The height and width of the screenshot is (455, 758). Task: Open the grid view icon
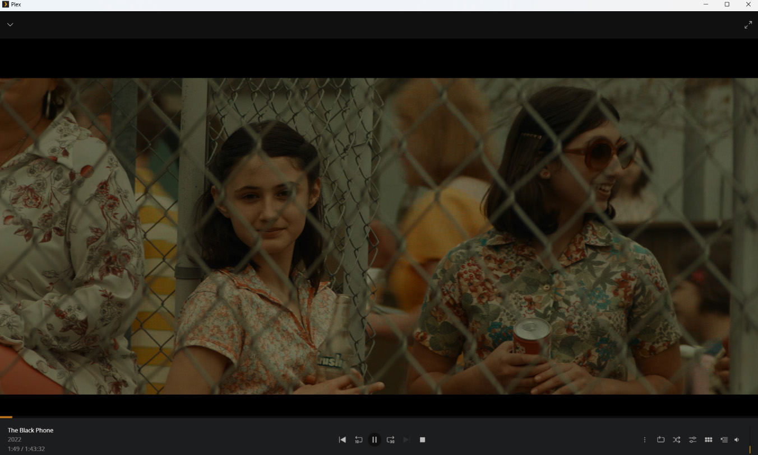tap(708, 440)
